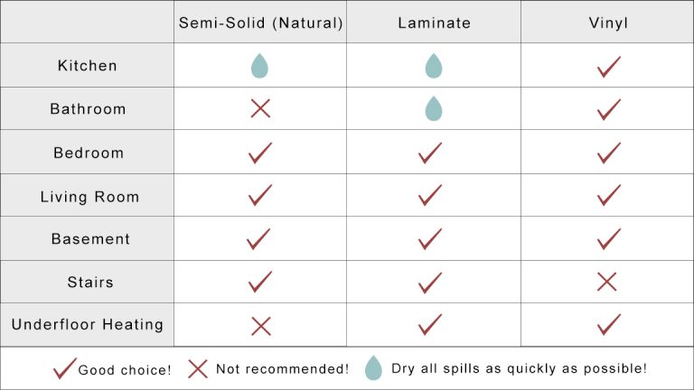
Task: Click the Bathroom row label
Action: 88,108
